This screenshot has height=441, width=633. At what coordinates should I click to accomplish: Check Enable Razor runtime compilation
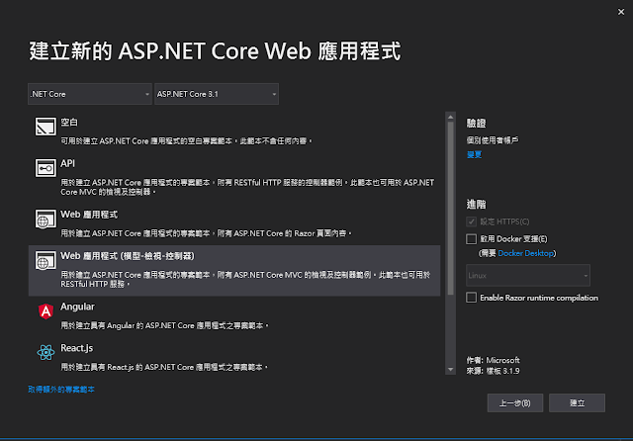(471, 298)
